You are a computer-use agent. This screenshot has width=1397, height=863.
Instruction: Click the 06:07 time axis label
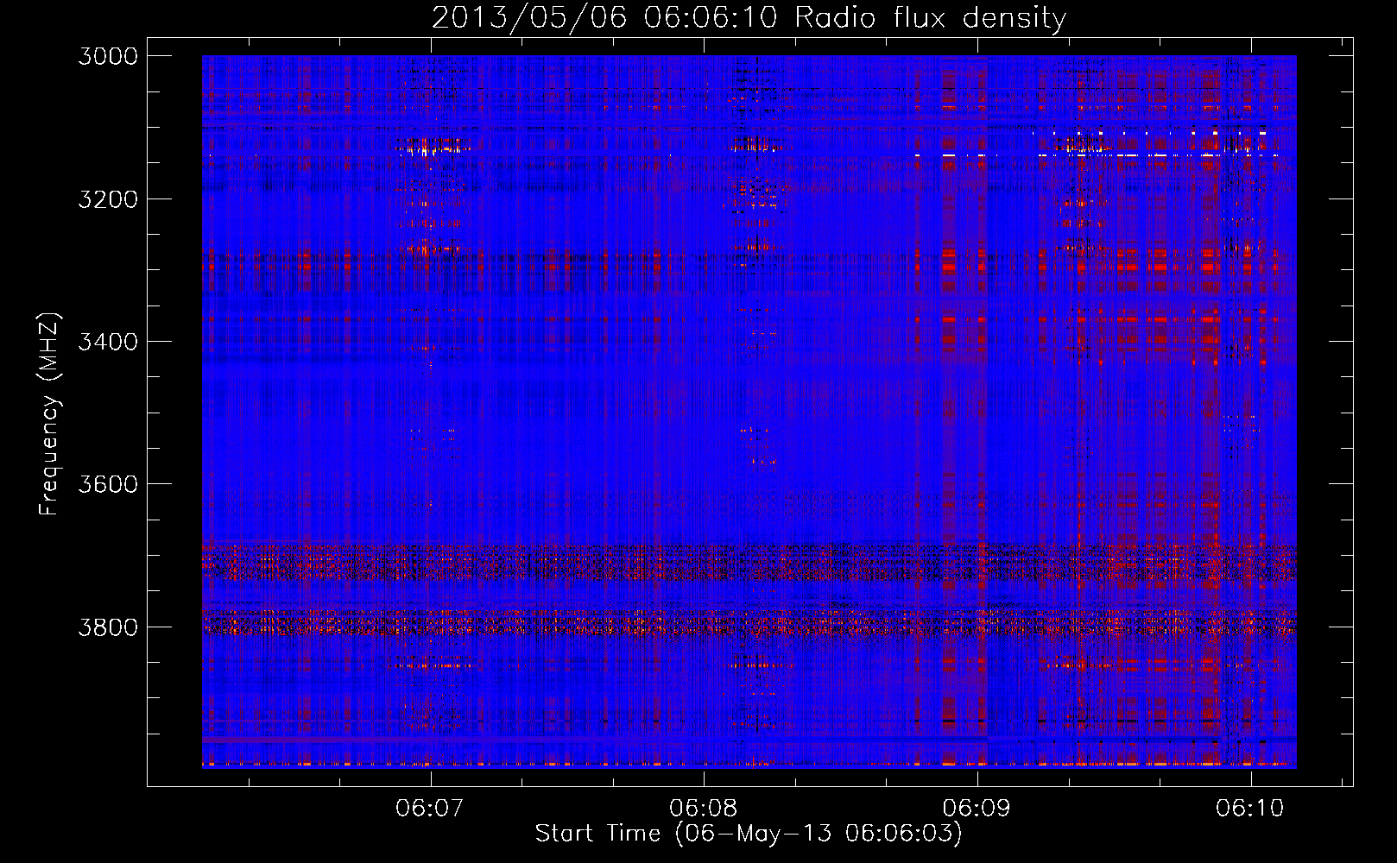tap(429, 809)
